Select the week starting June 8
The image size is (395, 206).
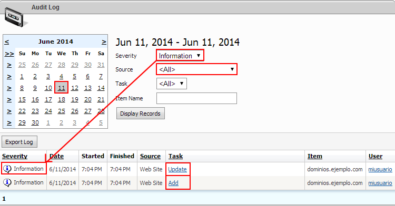[9, 88]
